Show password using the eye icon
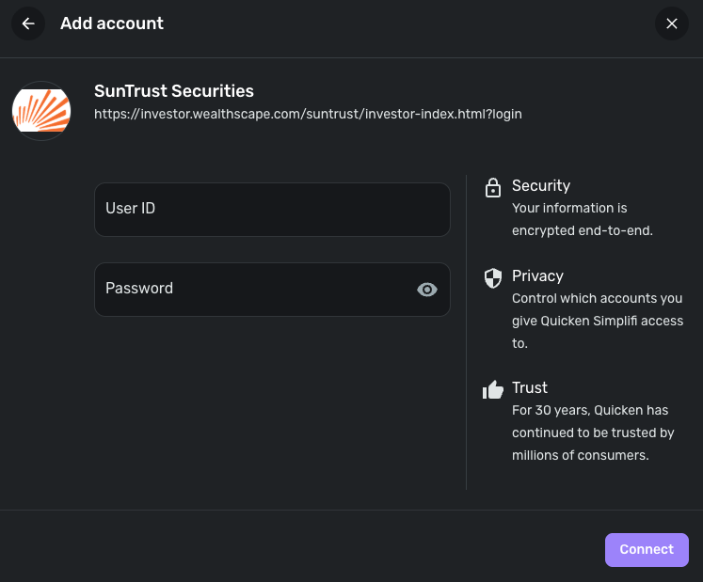The width and height of the screenshot is (703, 582). pos(427,290)
